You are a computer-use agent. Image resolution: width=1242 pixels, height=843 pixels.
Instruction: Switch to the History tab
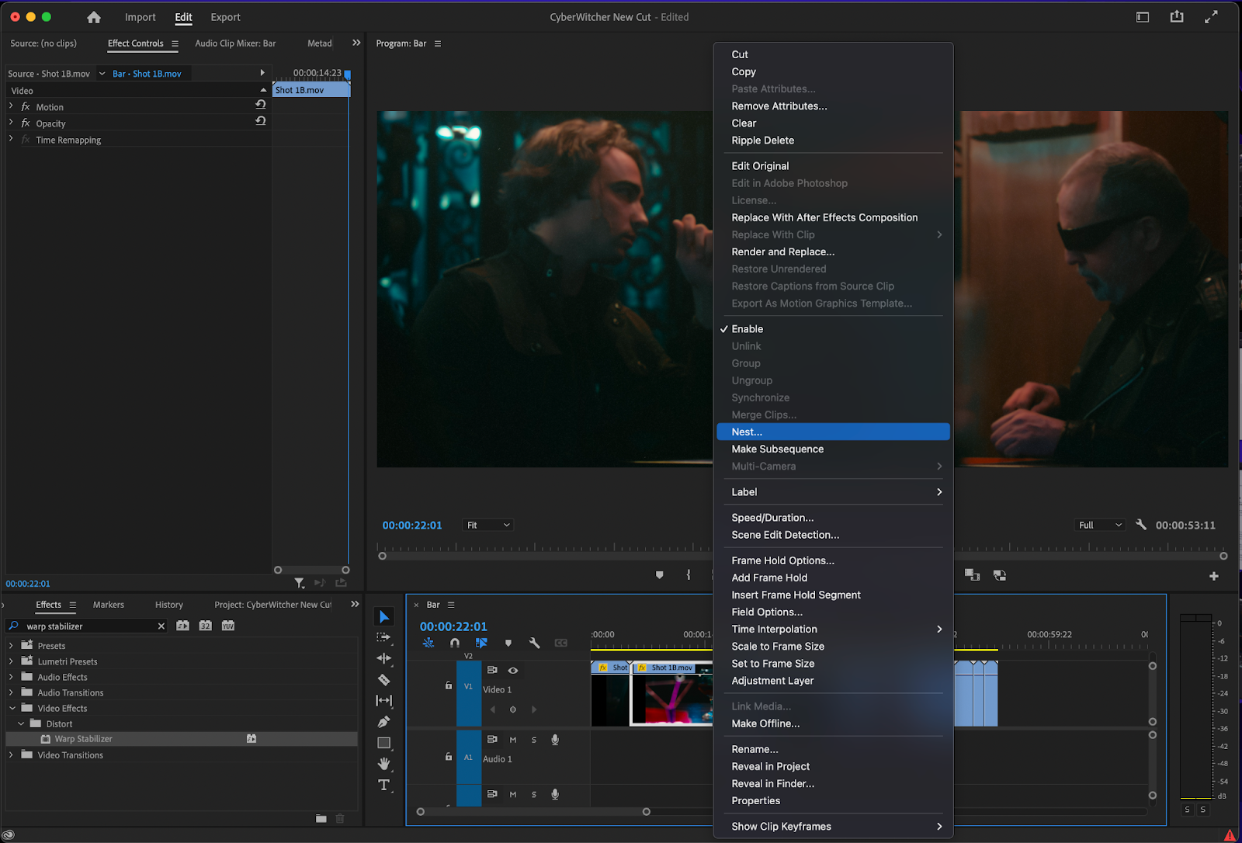click(x=169, y=605)
